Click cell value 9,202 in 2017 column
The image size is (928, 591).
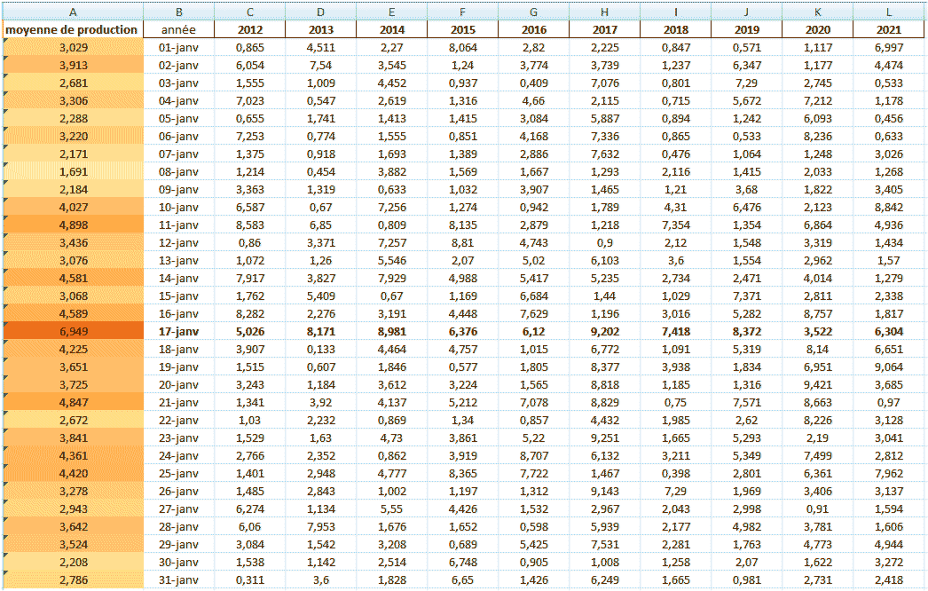(605, 332)
